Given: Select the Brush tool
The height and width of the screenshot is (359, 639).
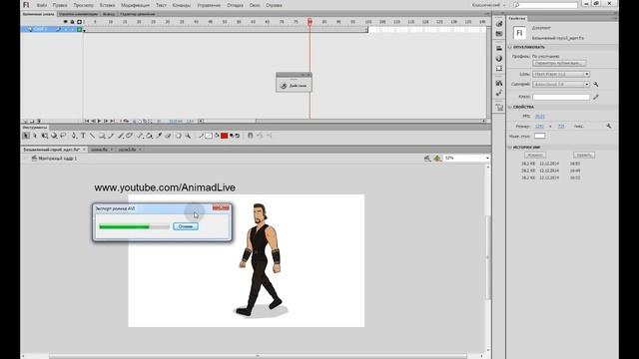Looking at the screenshot, I should pos(120,136).
